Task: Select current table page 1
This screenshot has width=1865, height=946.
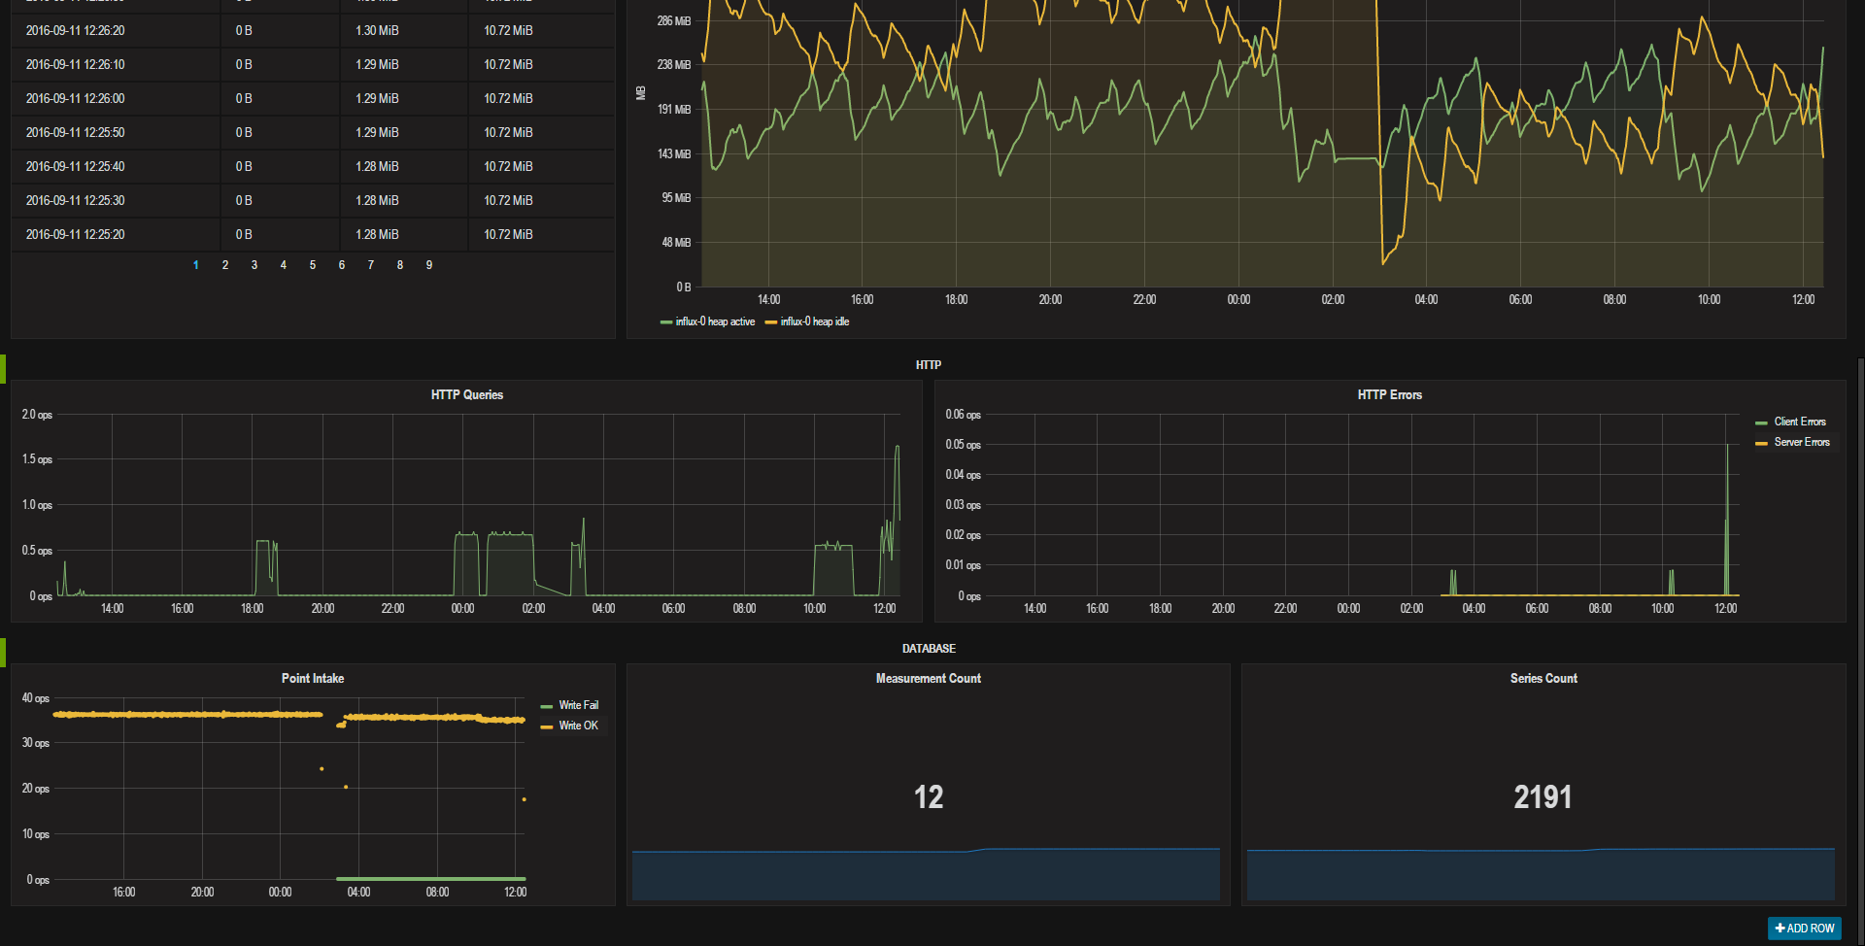Action: coord(196,265)
